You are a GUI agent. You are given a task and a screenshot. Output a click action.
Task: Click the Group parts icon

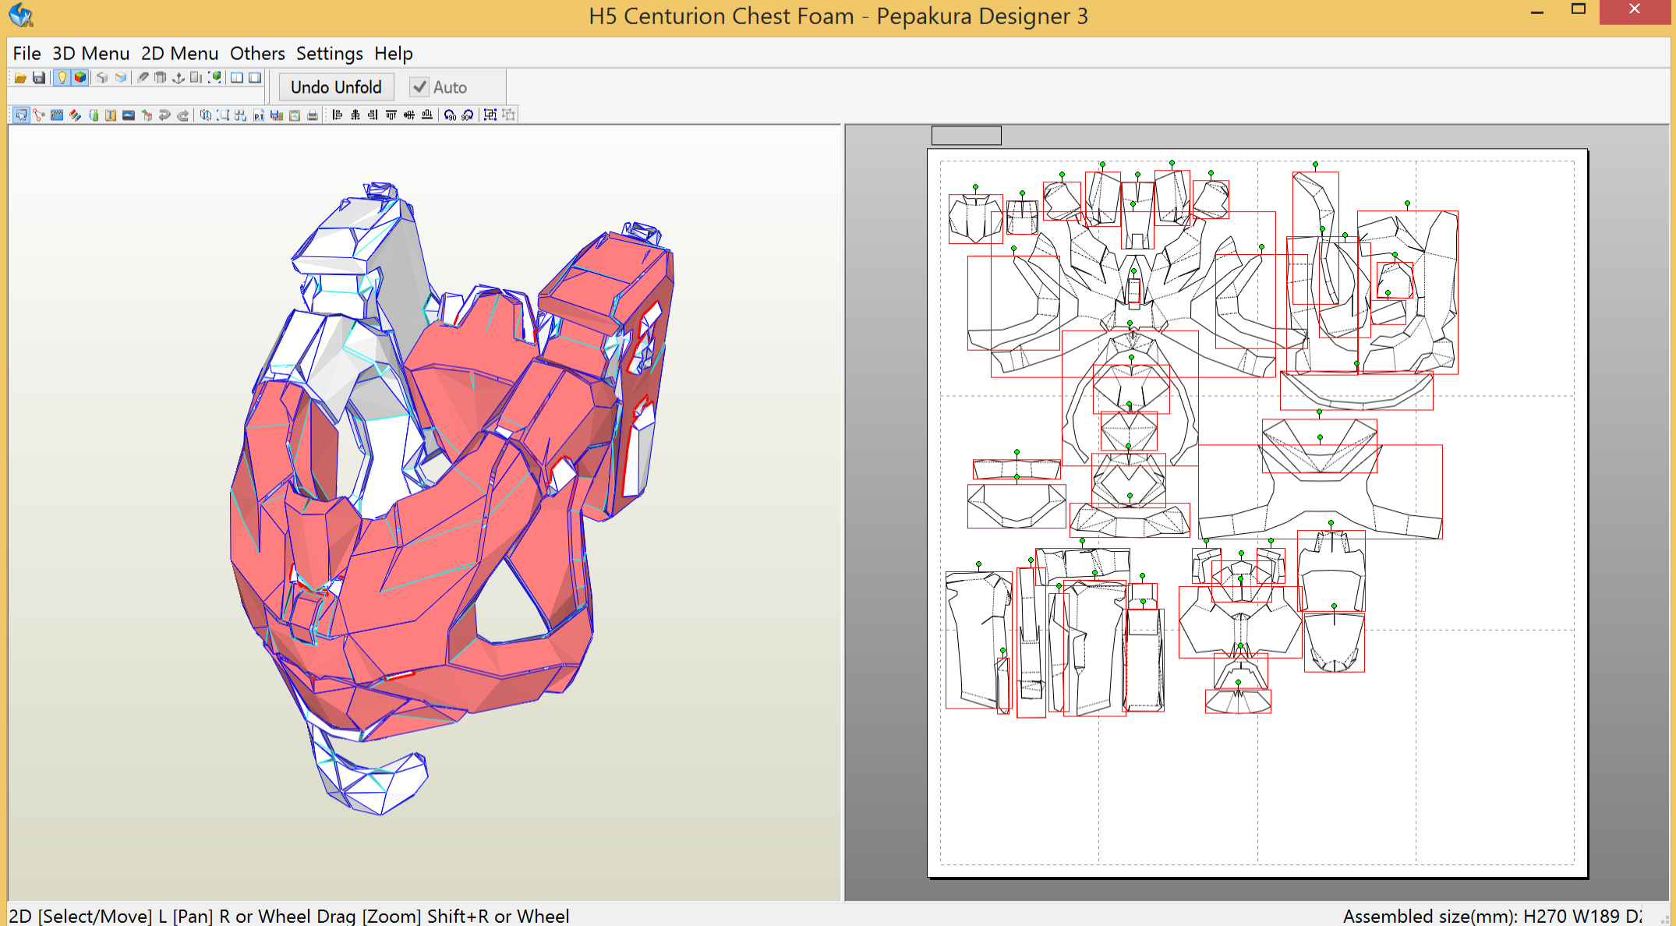(490, 115)
